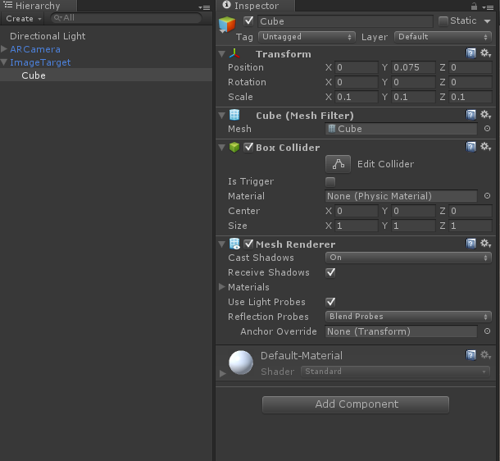Open the Reflection Probes dropdown
Image resolution: width=500 pixels, height=461 pixels.
pos(408,317)
